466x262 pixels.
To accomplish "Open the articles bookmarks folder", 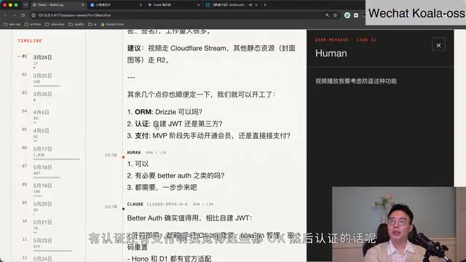I will point(33,24).
